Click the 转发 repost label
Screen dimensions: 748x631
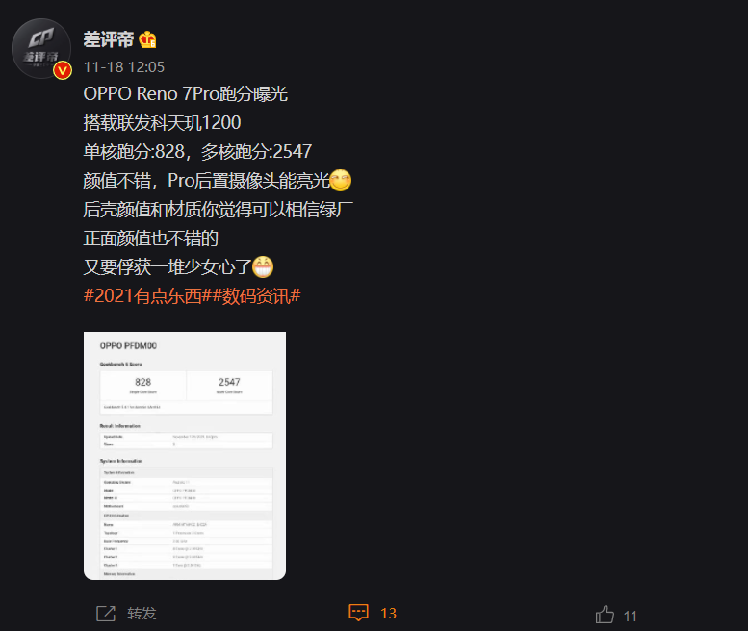142,614
